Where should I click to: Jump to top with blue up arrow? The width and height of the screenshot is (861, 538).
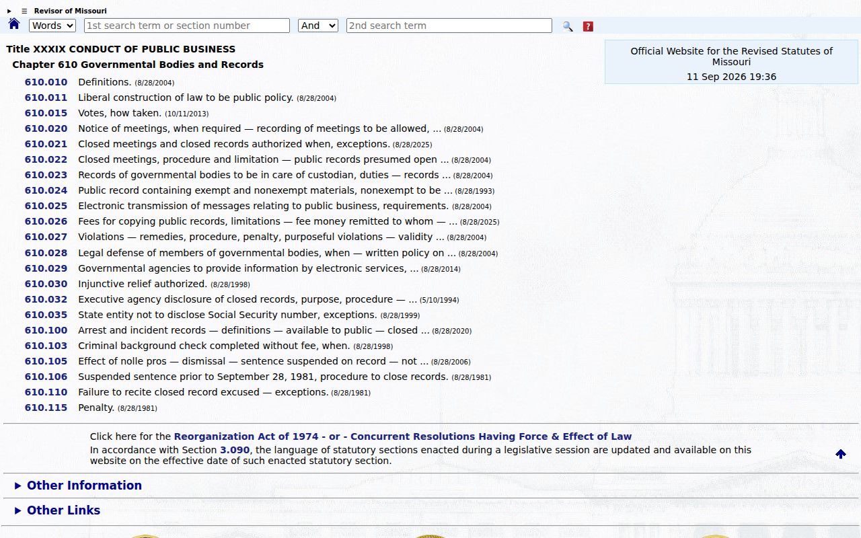click(x=841, y=454)
